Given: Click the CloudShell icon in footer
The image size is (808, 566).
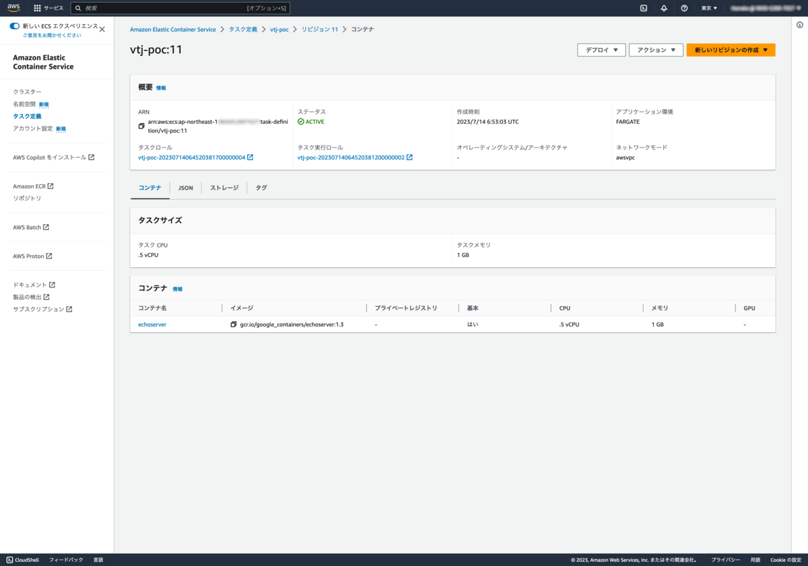Looking at the screenshot, I should click(9, 560).
